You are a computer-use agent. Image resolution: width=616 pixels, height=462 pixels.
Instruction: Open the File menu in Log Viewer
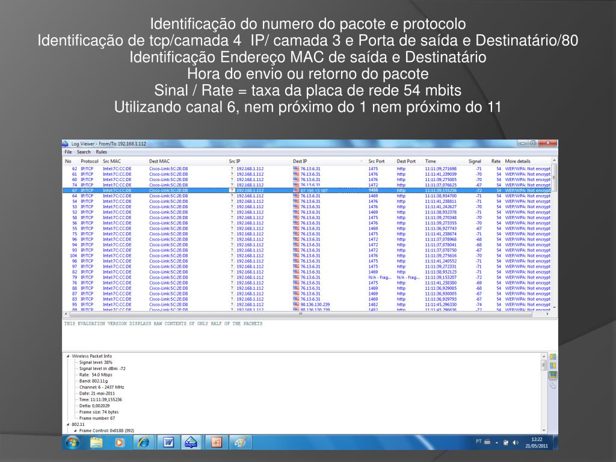click(68, 152)
